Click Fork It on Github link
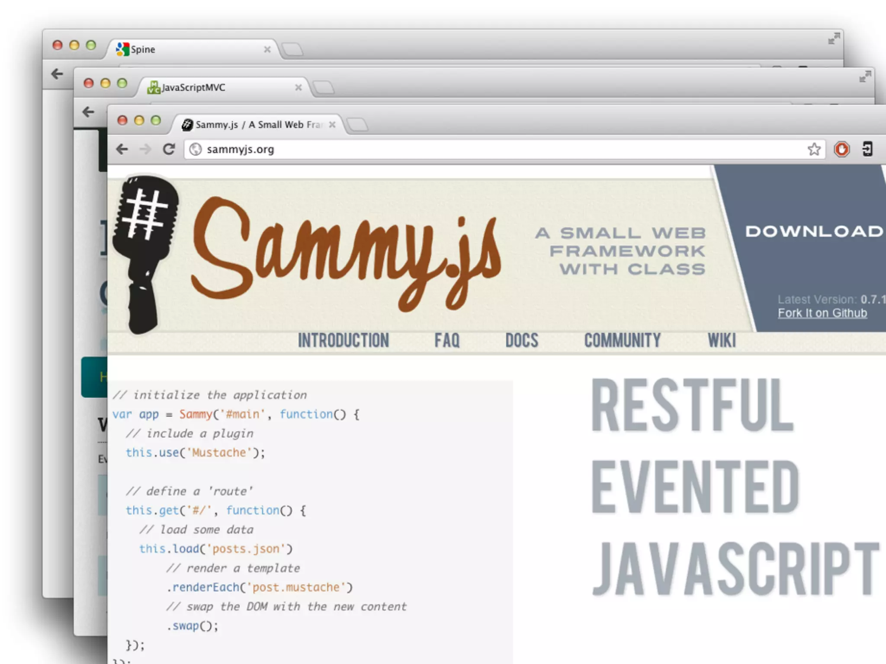Viewport: 886px width, 664px height. (x=822, y=313)
